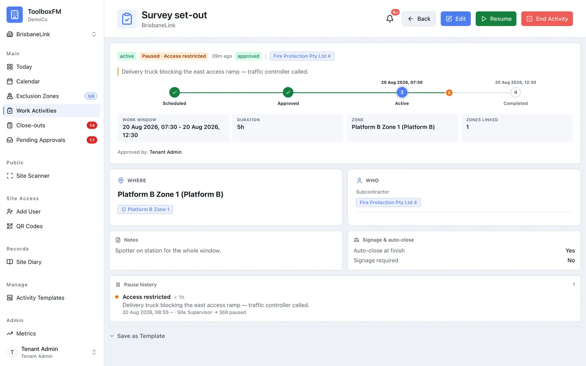Click the Pause history pause icon

(118, 285)
